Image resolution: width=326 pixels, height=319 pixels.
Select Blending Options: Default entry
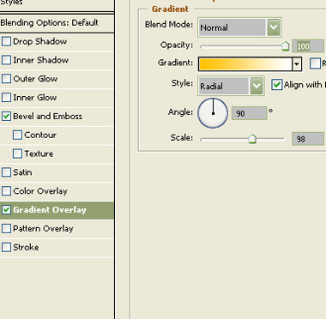coord(57,23)
